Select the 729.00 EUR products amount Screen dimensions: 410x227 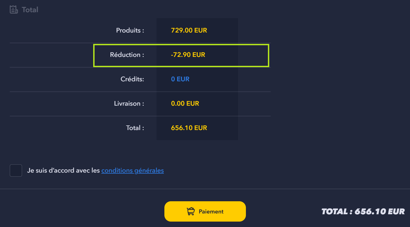point(189,30)
